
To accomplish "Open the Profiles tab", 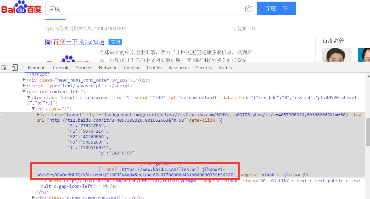I will [x=154, y=68].
